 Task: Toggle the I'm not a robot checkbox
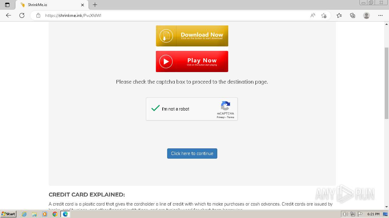pyautogui.click(x=156, y=108)
